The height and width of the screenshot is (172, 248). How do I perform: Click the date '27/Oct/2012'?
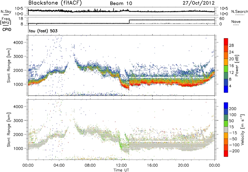pyautogui.click(x=198, y=3)
